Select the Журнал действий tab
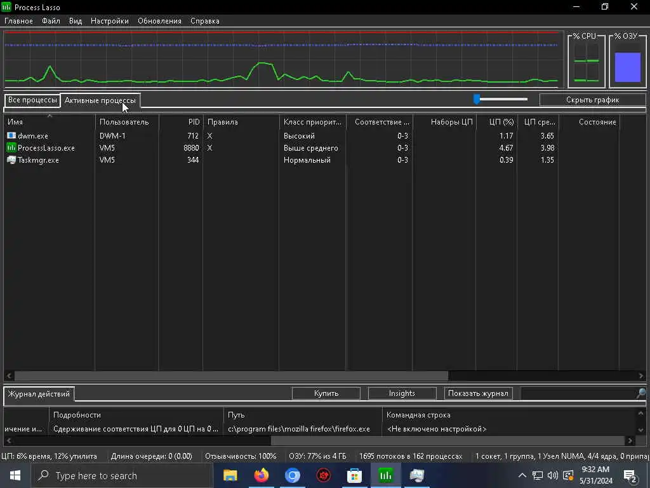Screen dimensions: 650x488 point(39,394)
